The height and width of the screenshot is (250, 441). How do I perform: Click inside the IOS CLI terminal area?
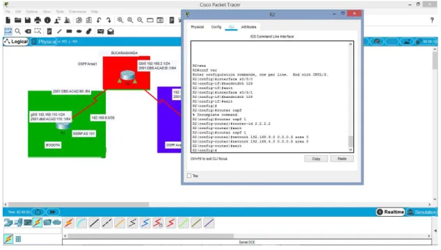tap(270, 97)
